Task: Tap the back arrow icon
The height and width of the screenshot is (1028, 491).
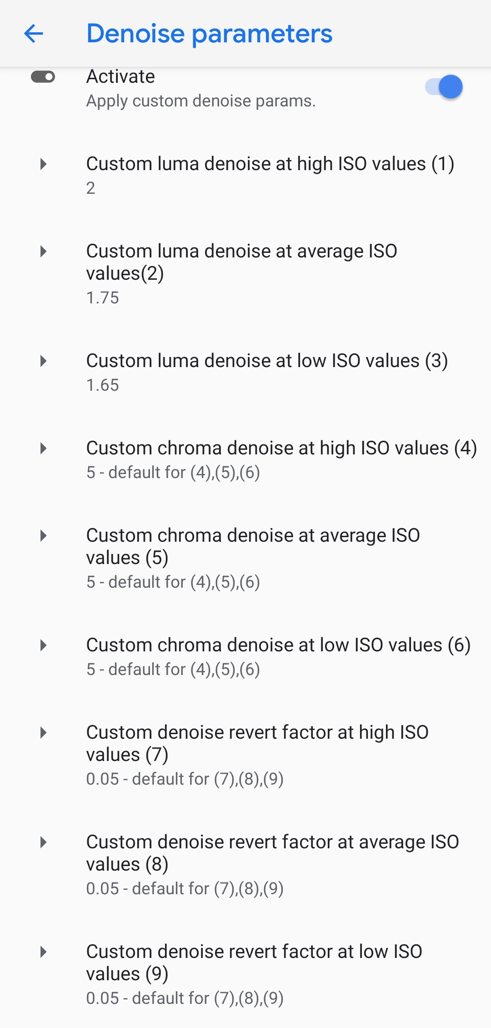Action: (34, 34)
